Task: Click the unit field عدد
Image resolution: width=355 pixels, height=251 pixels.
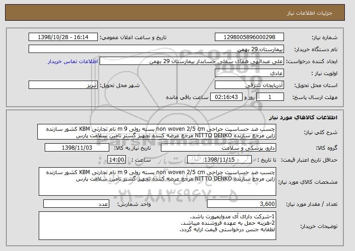Action: tap(76, 204)
